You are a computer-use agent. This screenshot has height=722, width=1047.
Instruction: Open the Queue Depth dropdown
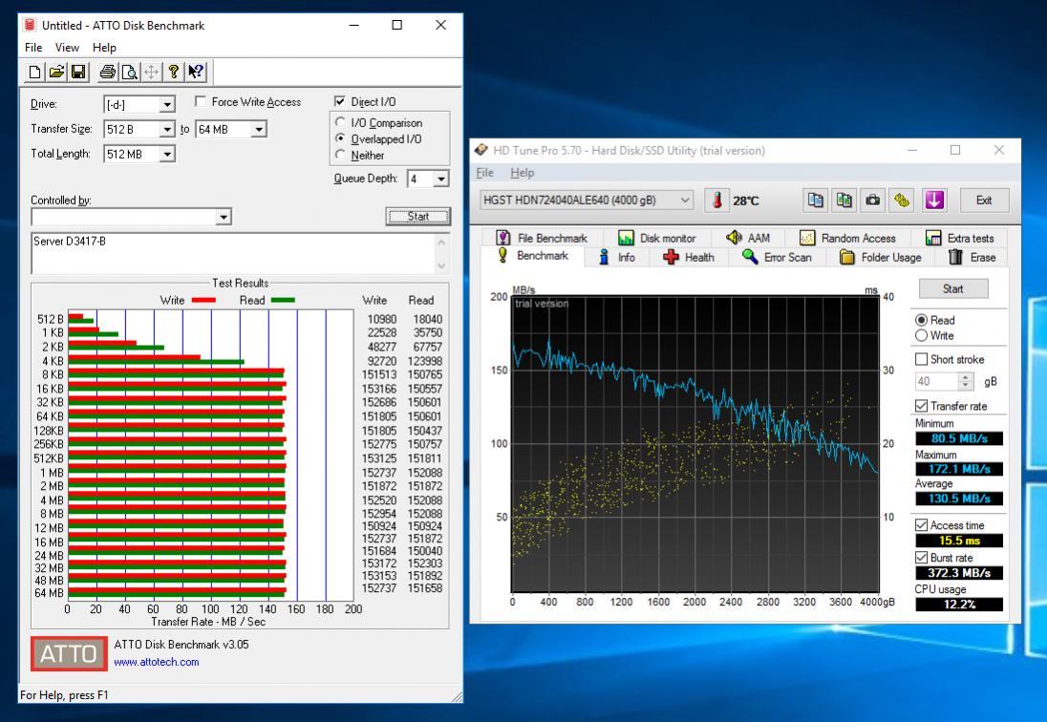(x=429, y=179)
